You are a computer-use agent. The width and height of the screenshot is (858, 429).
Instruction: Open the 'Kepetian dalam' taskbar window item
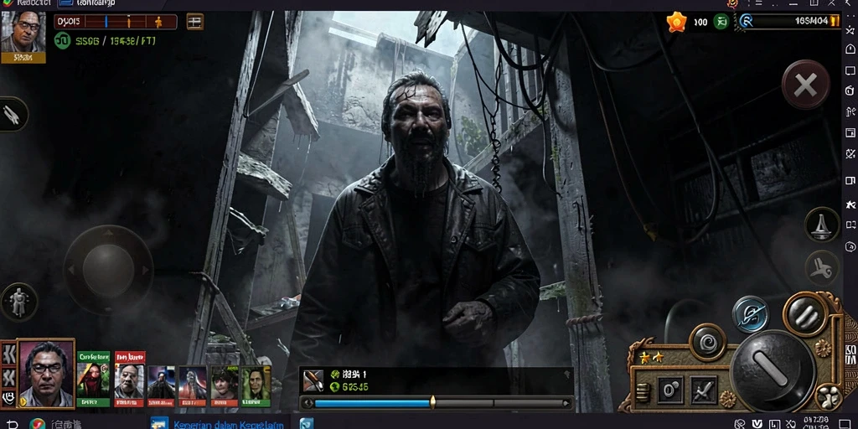[217, 424]
